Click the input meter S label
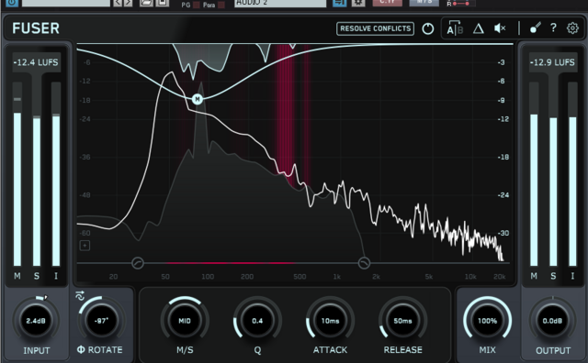The height and width of the screenshot is (363, 588). (x=37, y=276)
